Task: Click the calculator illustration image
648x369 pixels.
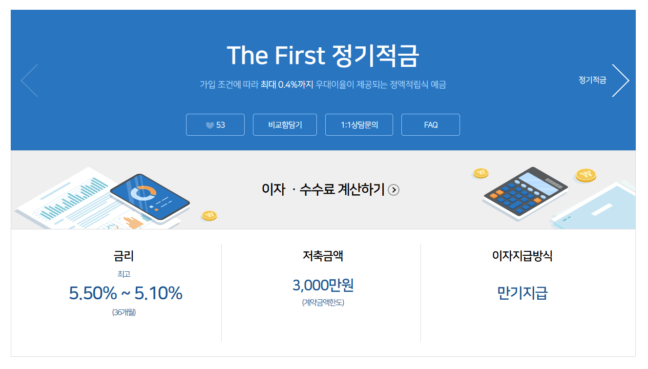Action: coord(525,190)
